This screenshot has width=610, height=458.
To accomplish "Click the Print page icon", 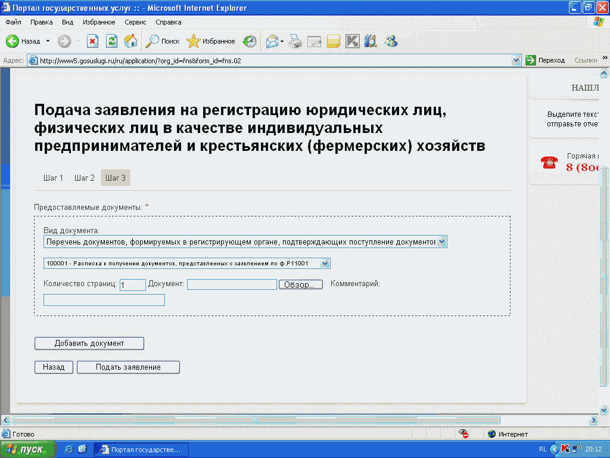I will 295,41.
